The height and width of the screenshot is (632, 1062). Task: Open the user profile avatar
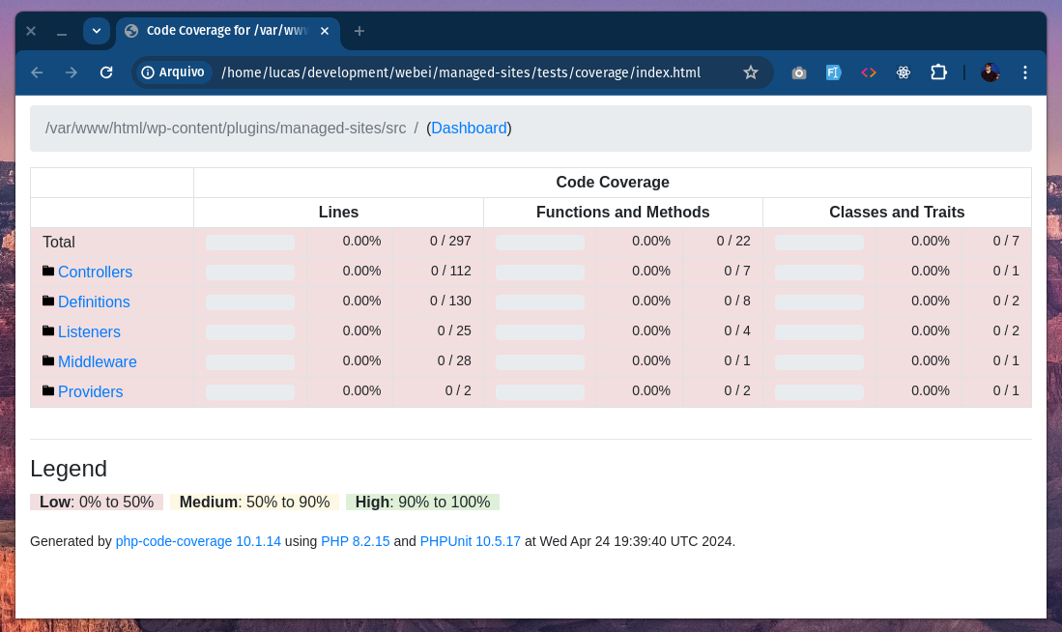(x=990, y=72)
